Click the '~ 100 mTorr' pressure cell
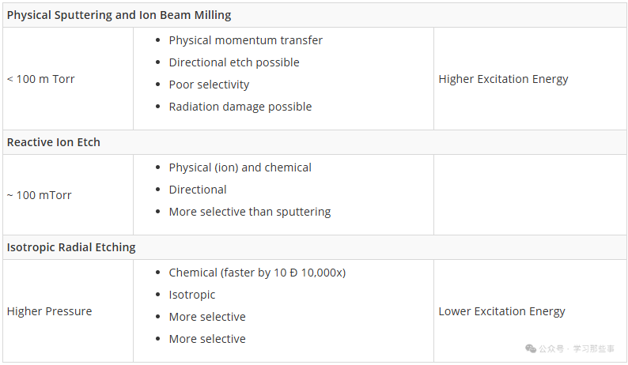The image size is (628, 365). (68, 195)
